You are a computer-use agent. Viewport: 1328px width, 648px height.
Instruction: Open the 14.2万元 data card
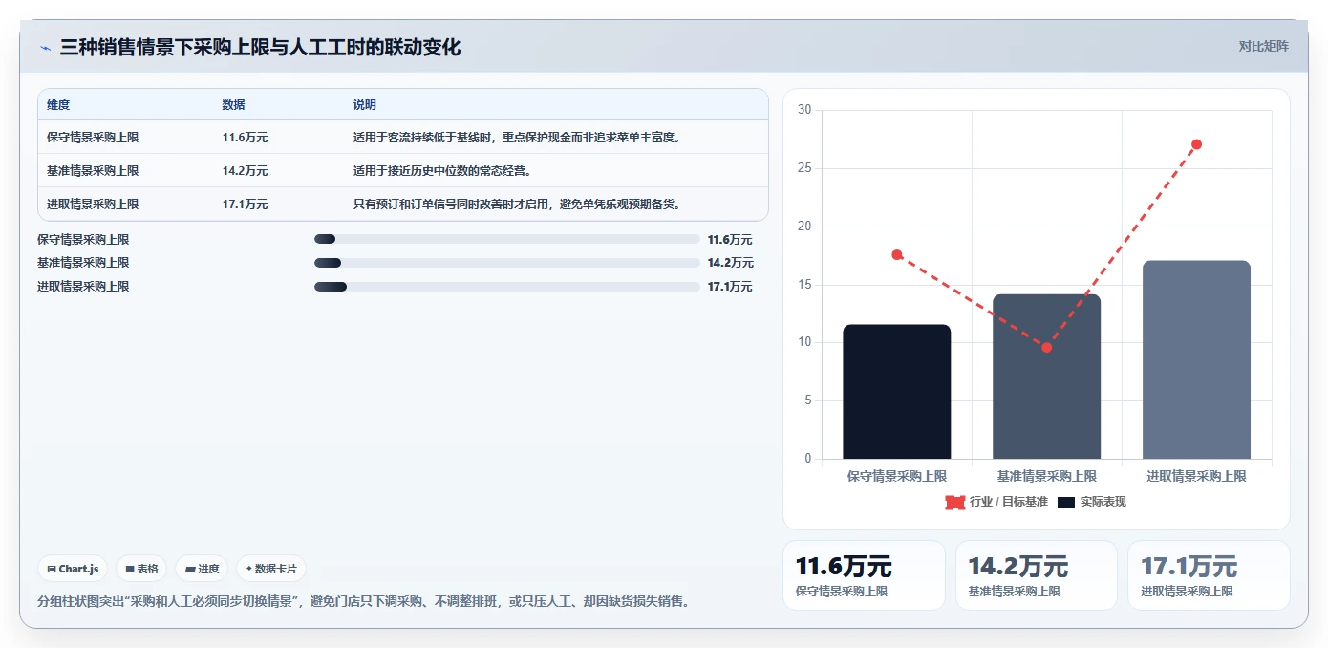tap(1037, 575)
